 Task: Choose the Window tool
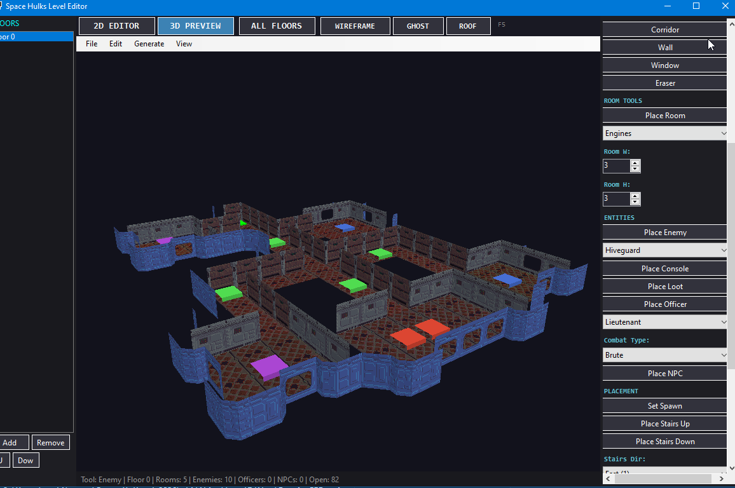[664, 65]
